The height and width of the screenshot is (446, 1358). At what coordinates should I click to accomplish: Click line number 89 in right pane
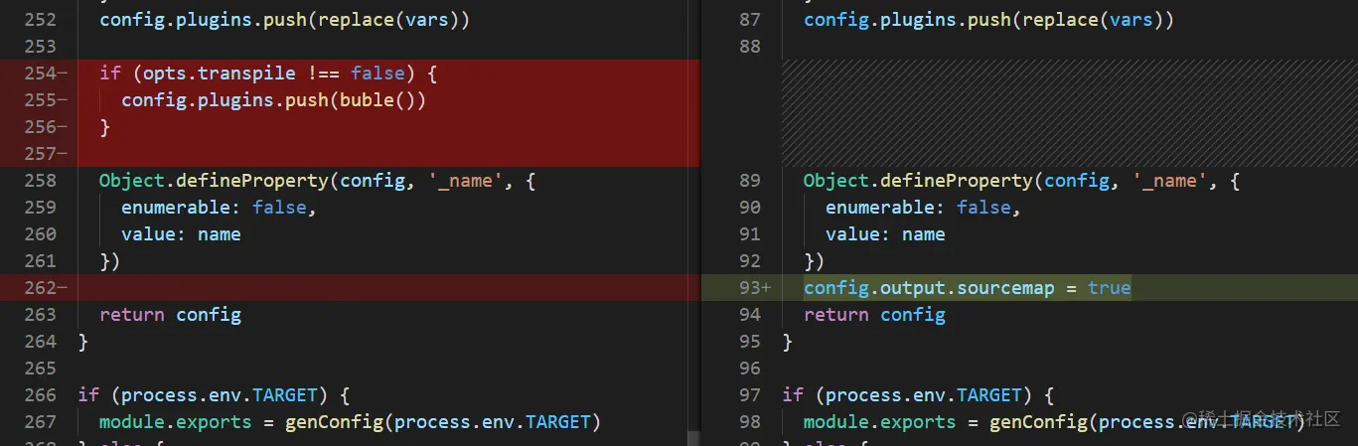click(x=750, y=181)
